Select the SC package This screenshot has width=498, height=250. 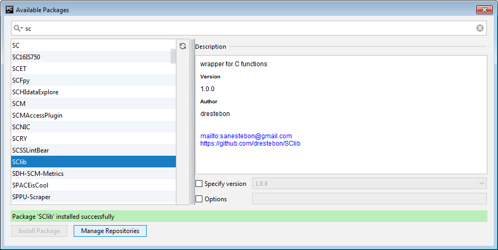tap(93, 46)
